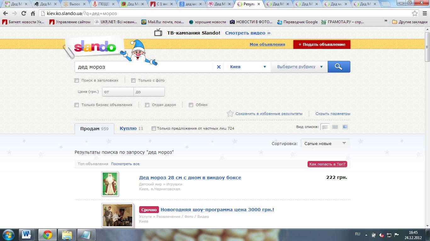Image resolution: width=430 pixels, height=241 pixels.
Task: Click the Slando logo
Action: click(95, 47)
